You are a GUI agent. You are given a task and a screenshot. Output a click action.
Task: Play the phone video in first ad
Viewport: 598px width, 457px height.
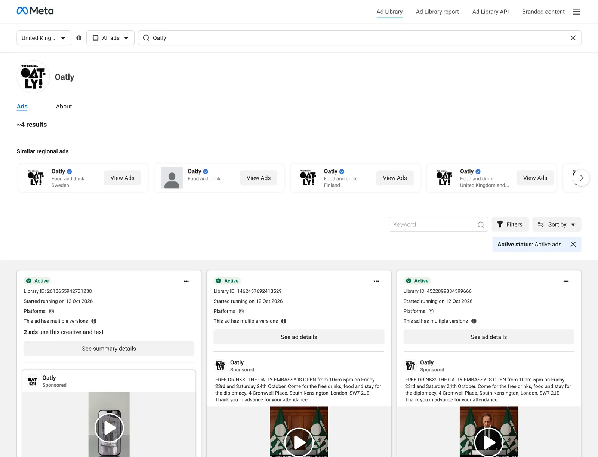[109, 428]
